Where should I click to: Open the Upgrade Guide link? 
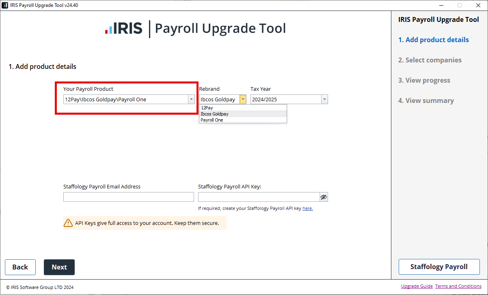coord(417,286)
